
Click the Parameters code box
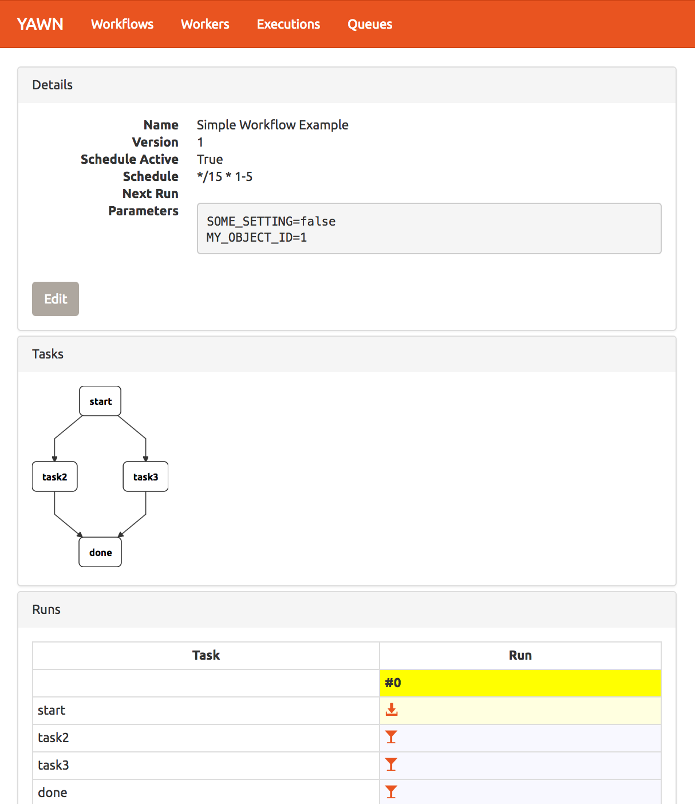[x=429, y=228]
